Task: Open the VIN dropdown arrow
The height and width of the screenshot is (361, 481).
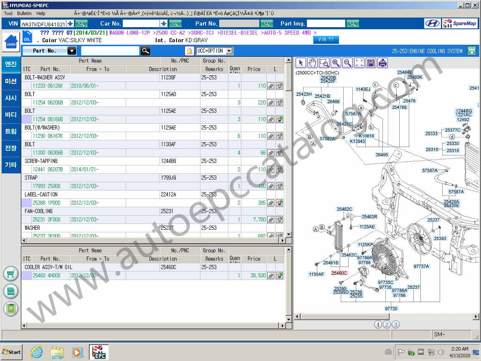Action: point(70,23)
